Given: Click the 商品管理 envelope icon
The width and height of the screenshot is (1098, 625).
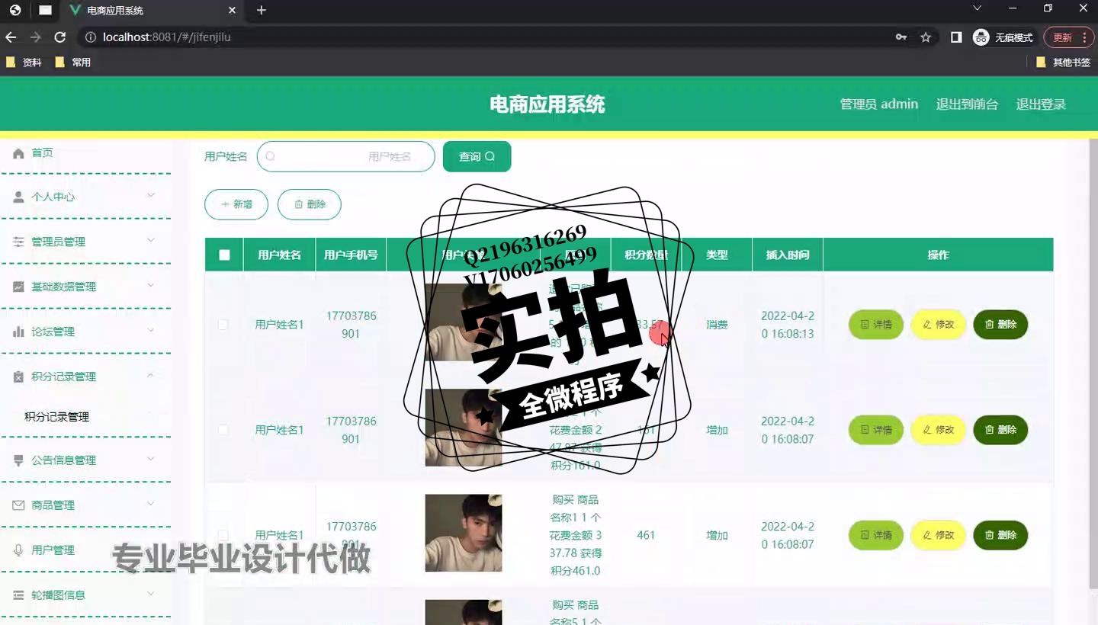Looking at the screenshot, I should [x=19, y=505].
